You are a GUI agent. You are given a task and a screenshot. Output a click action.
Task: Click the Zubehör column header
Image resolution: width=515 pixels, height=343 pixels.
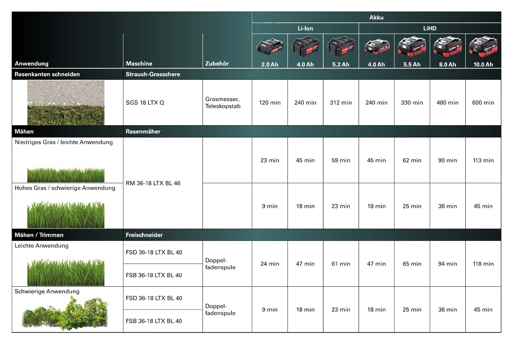click(x=217, y=63)
